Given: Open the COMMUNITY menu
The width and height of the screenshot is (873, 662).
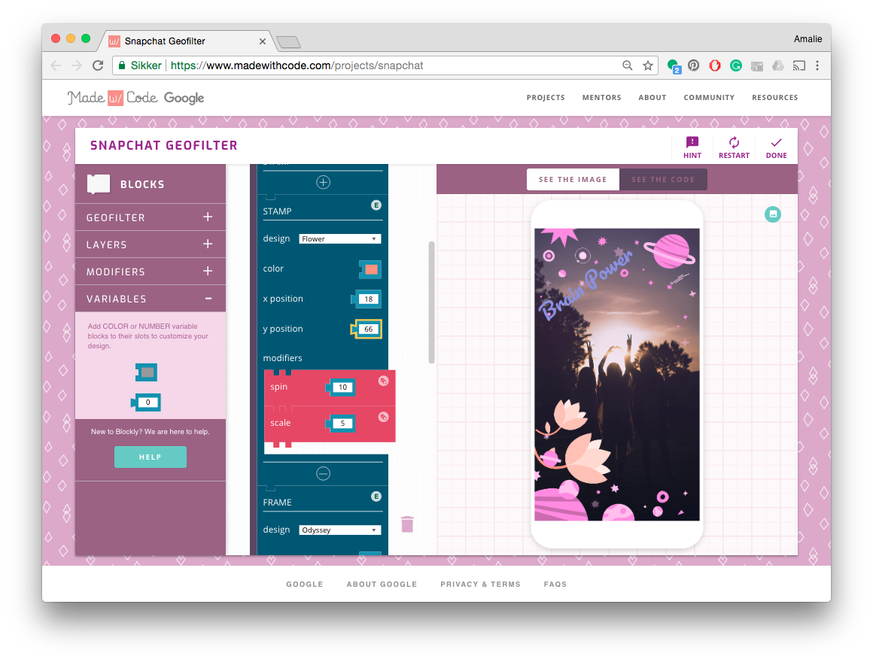Looking at the screenshot, I should click(709, 97).
